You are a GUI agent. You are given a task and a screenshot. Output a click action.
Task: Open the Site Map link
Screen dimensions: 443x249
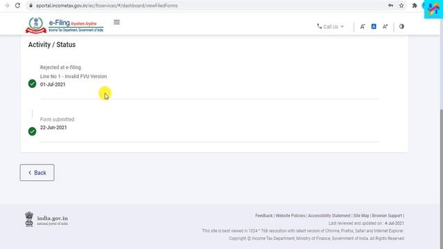pyautogui.click(x=361, y=216)
